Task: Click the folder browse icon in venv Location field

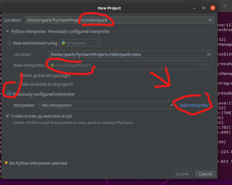Action: [209, 54]
